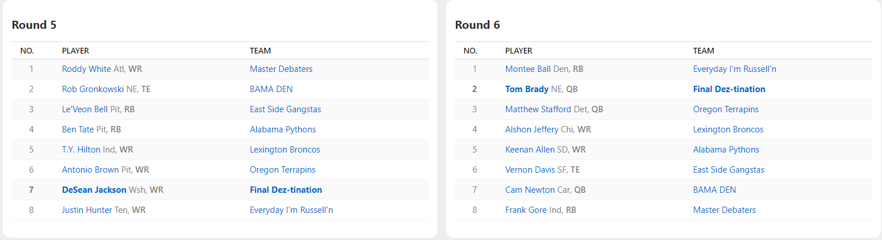Select Alshon Jeffery player link

tap(531, 129)
